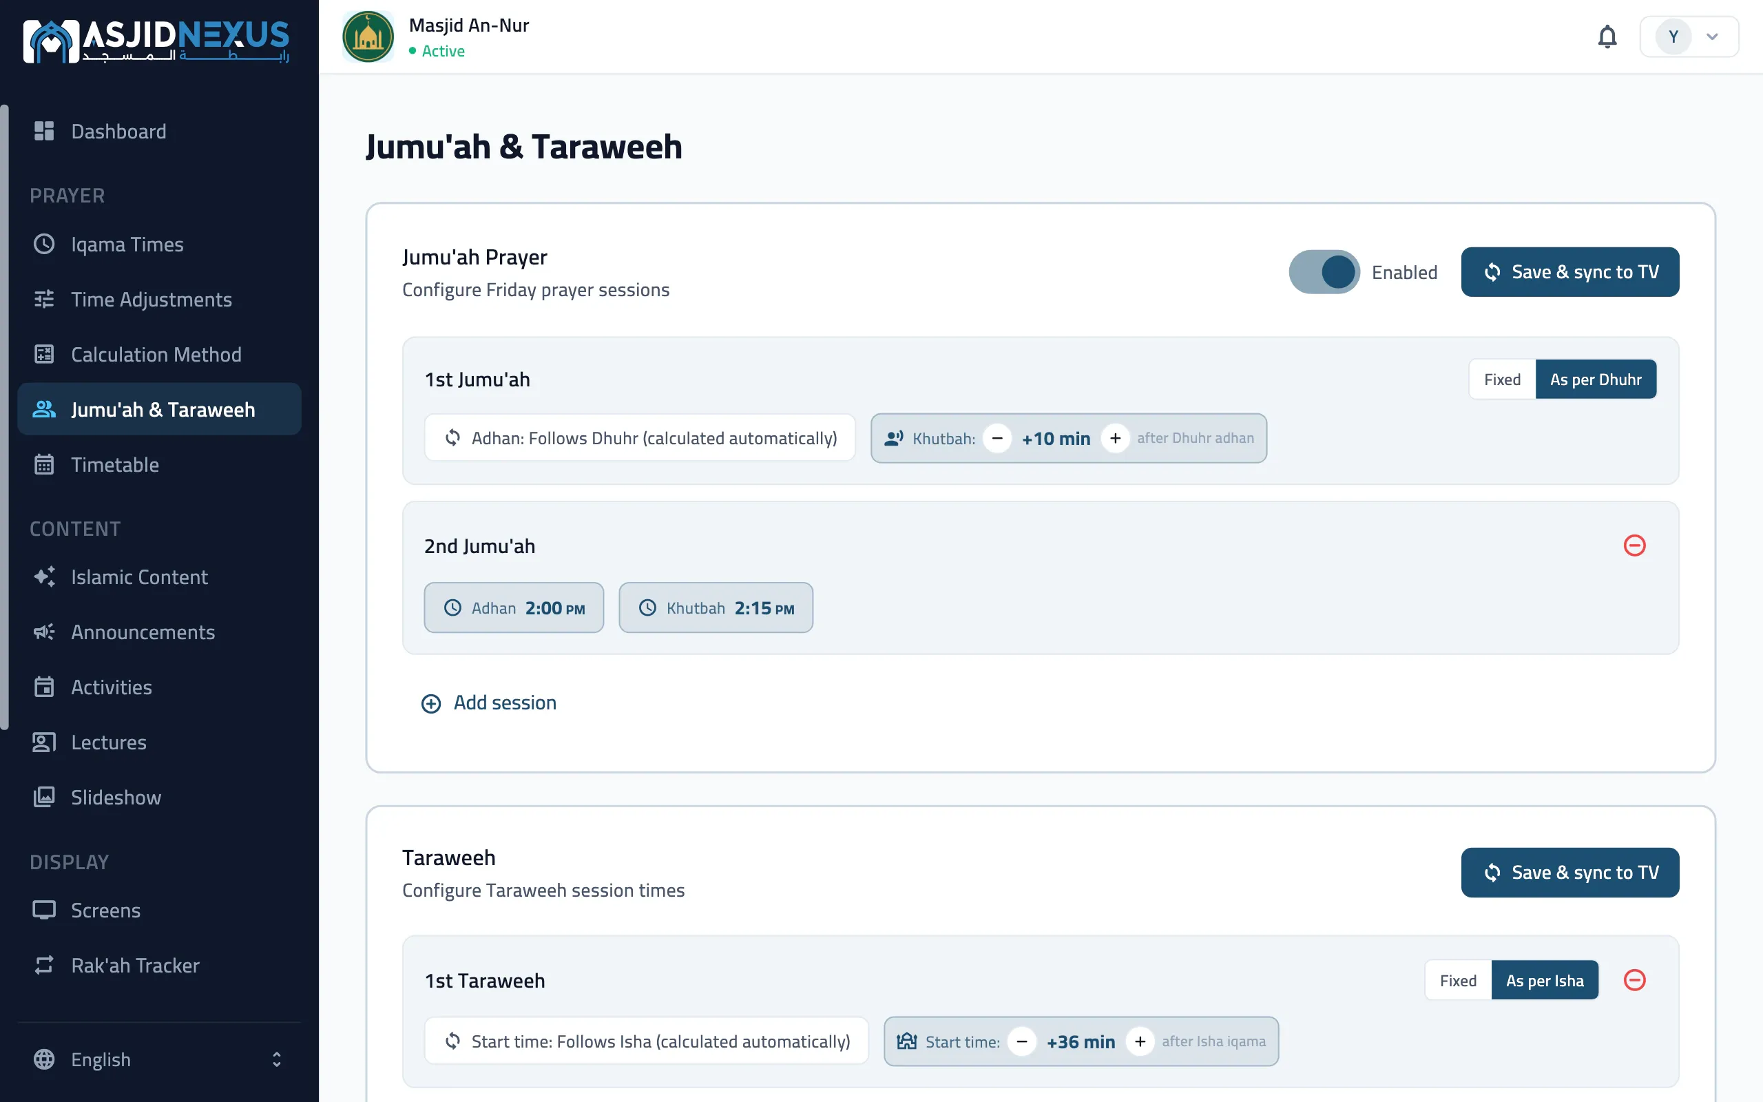The height and width of the screenshot is (1102, 1763).
Task: Click the Screens monitor icon
Action: point(43,910)
